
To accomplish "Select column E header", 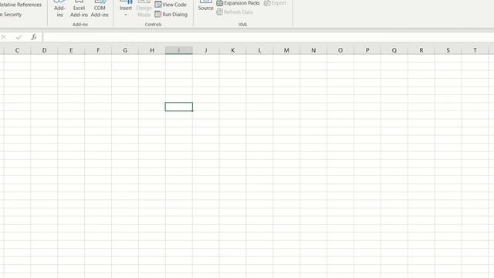I will tap(71, 50).
